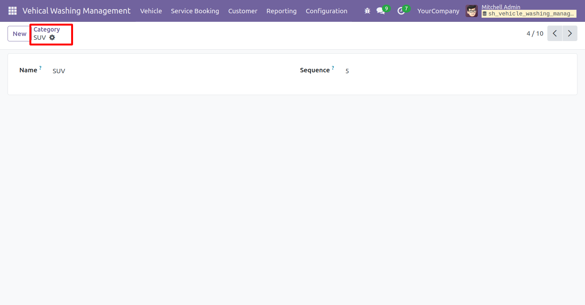Click the Sequence field label
The height and width of the screenshot is (305, 585).
[315, 70]
